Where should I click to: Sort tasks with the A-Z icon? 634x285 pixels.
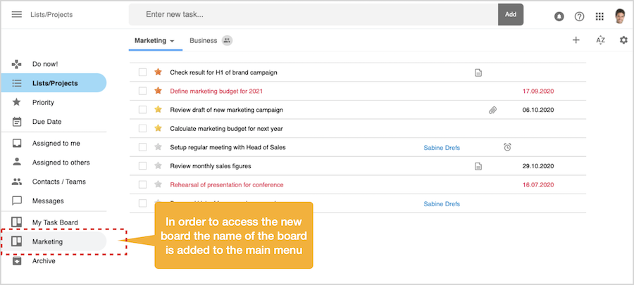pos(600,40)
